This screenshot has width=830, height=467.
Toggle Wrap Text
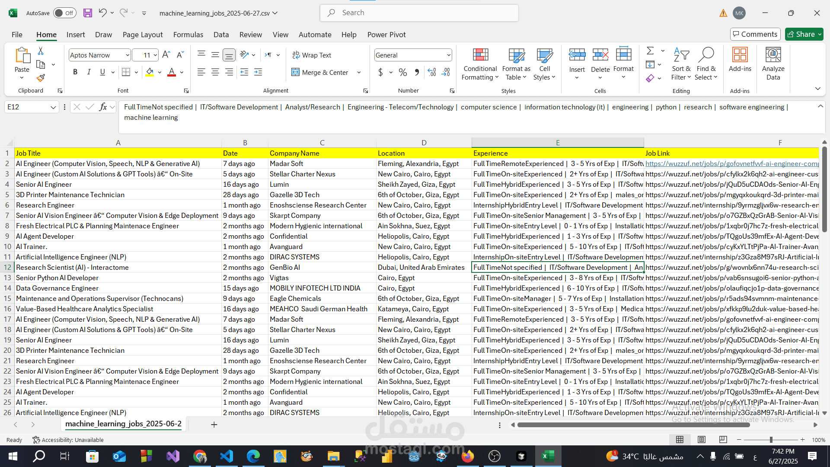point(312,55)
